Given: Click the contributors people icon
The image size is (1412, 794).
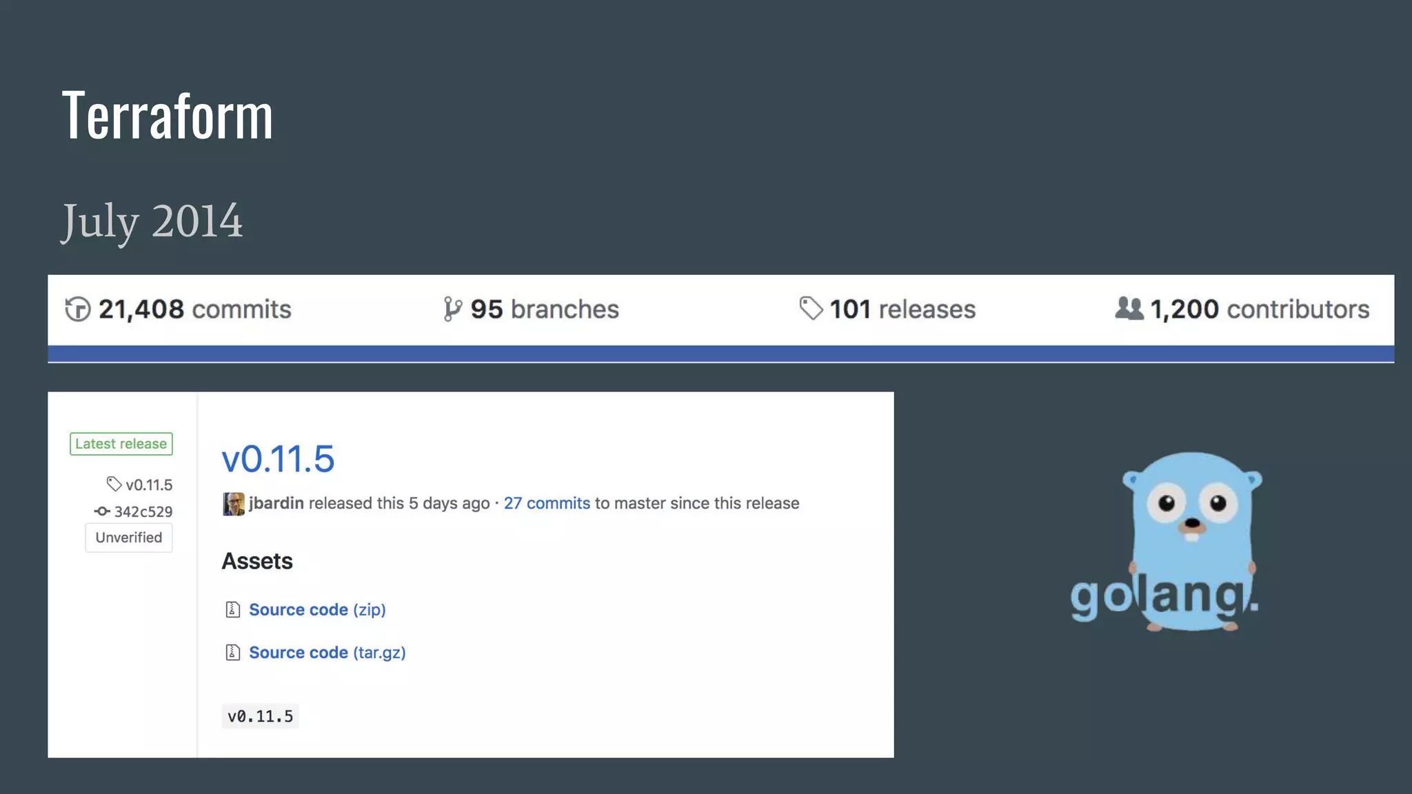Looking at the screenshot, I should click(x=1129, y=308).
